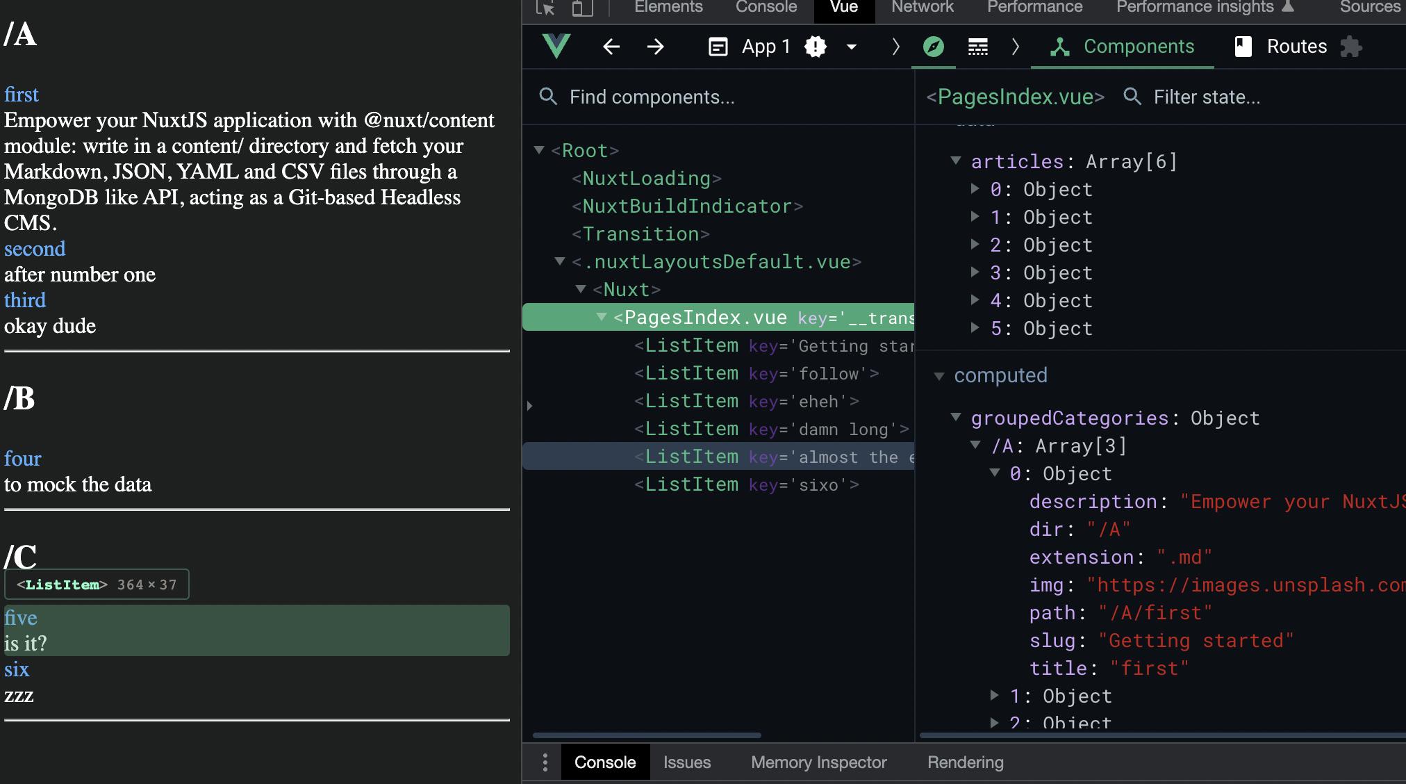1406x784 pixels.
Task: Switch to the Console tab at top
Action: click(x=766, y=7)
